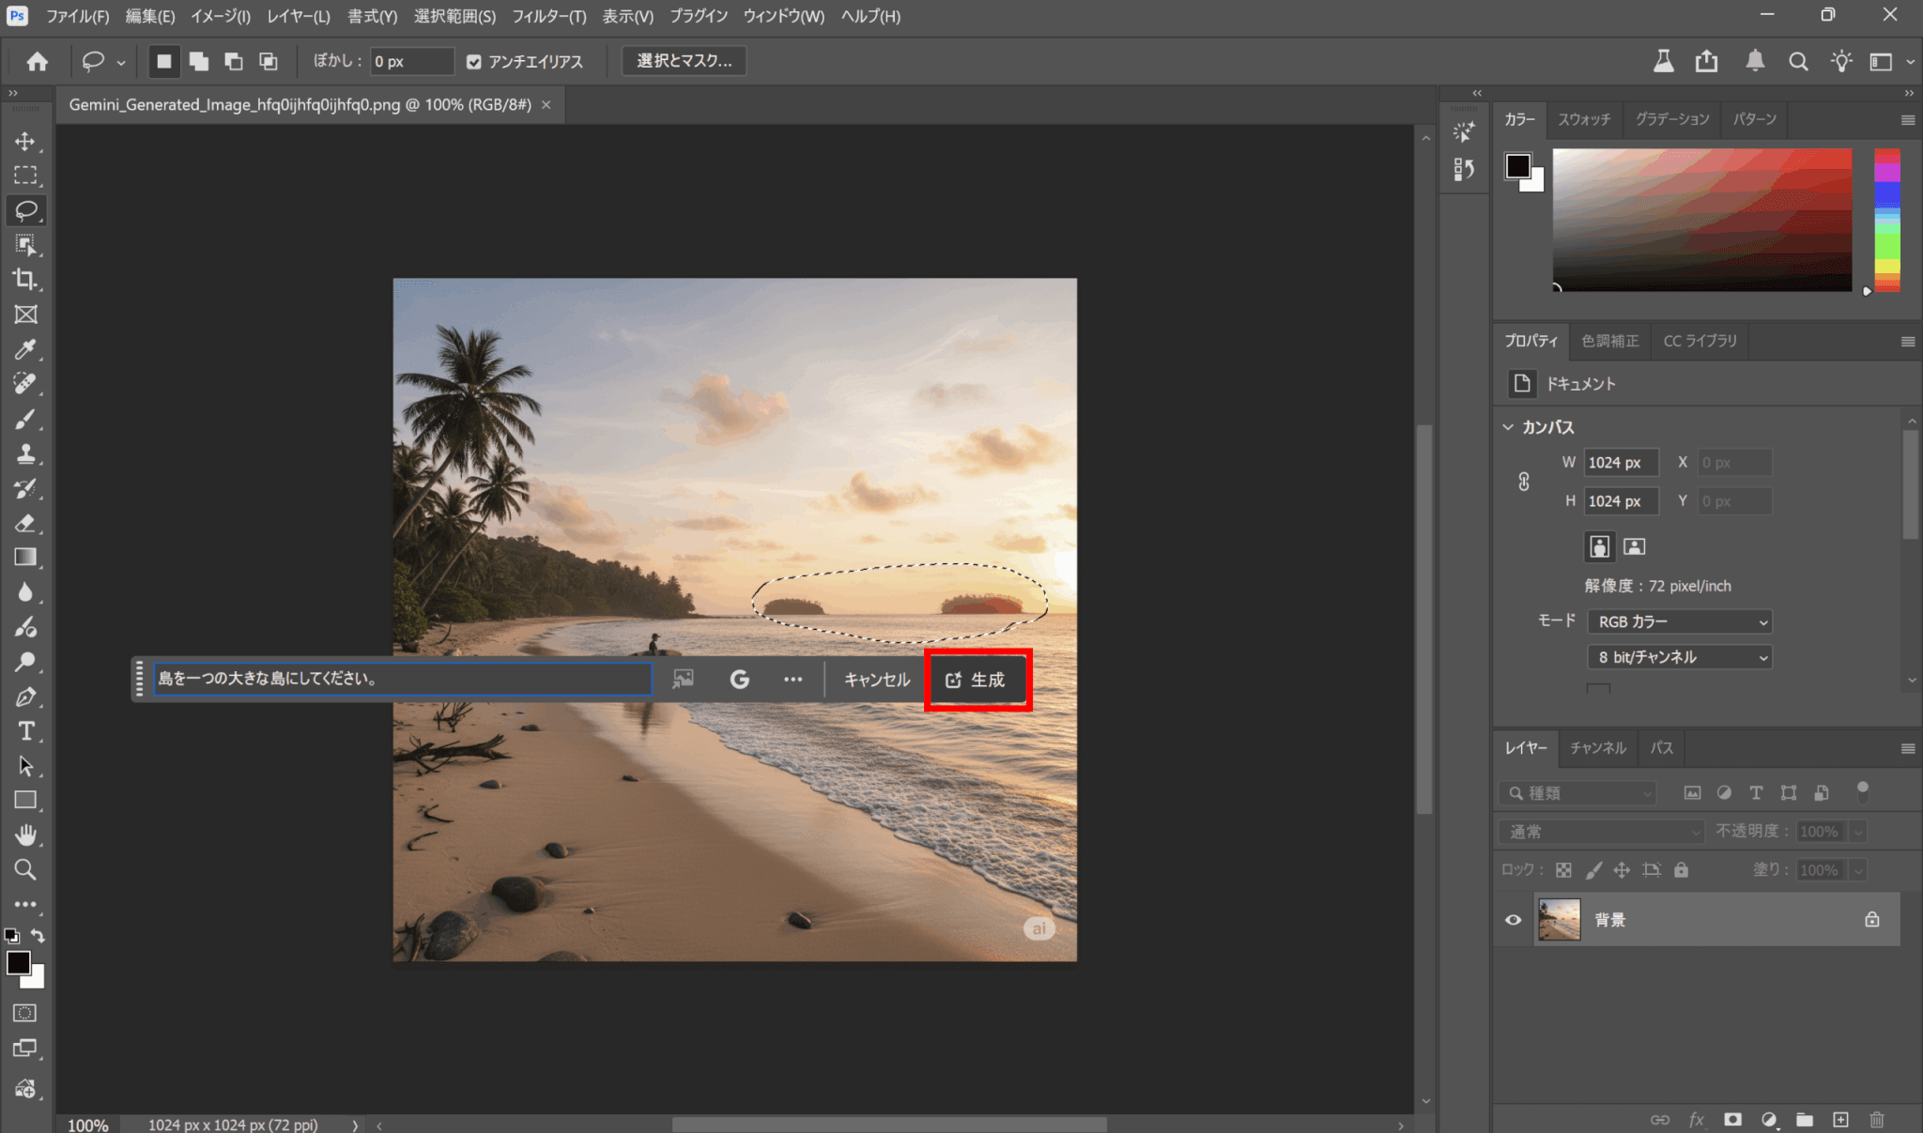This screenshot has width=1923, height=1133.
Task: Collapse the カンバス section
Action: (1508, 427)
